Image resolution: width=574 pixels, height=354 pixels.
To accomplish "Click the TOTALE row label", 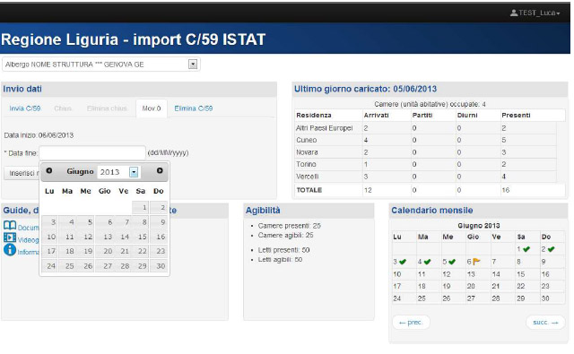I will pyautogui.click(x=309, y=190).
